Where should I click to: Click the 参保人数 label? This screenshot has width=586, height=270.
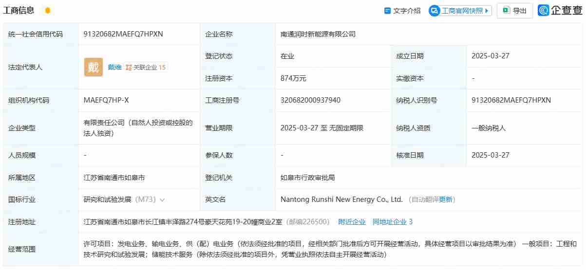click(x=219, y=155)
